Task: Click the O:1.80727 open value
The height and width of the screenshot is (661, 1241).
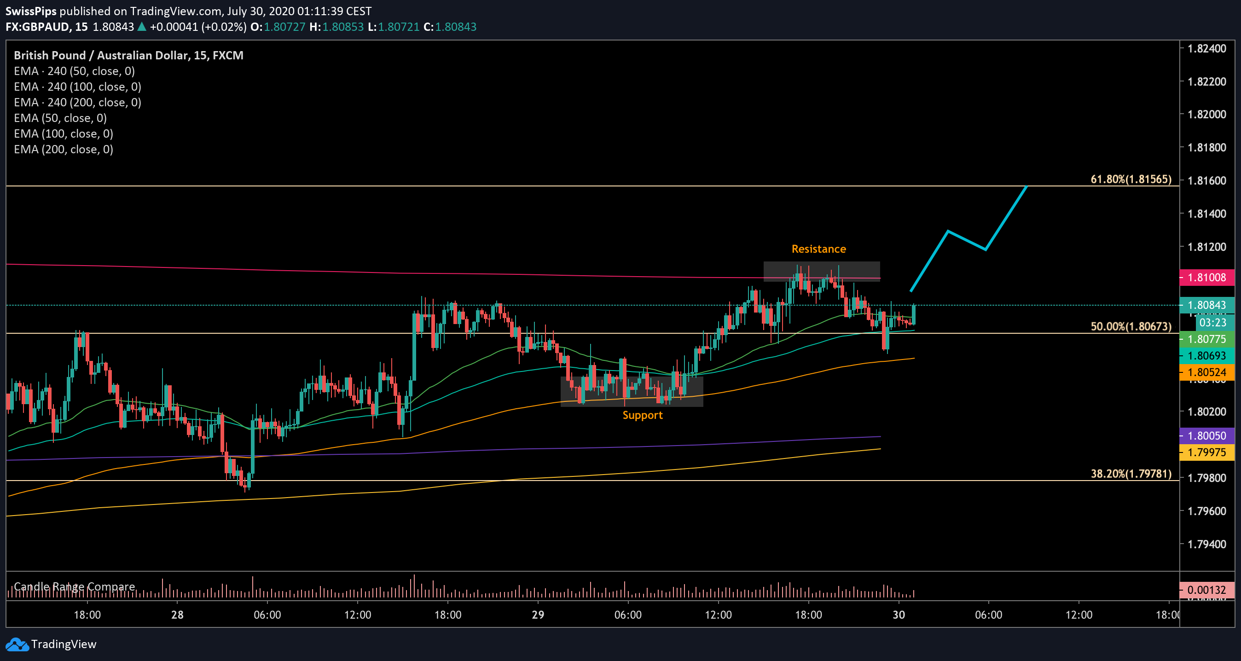Action: tap(278, 27)
